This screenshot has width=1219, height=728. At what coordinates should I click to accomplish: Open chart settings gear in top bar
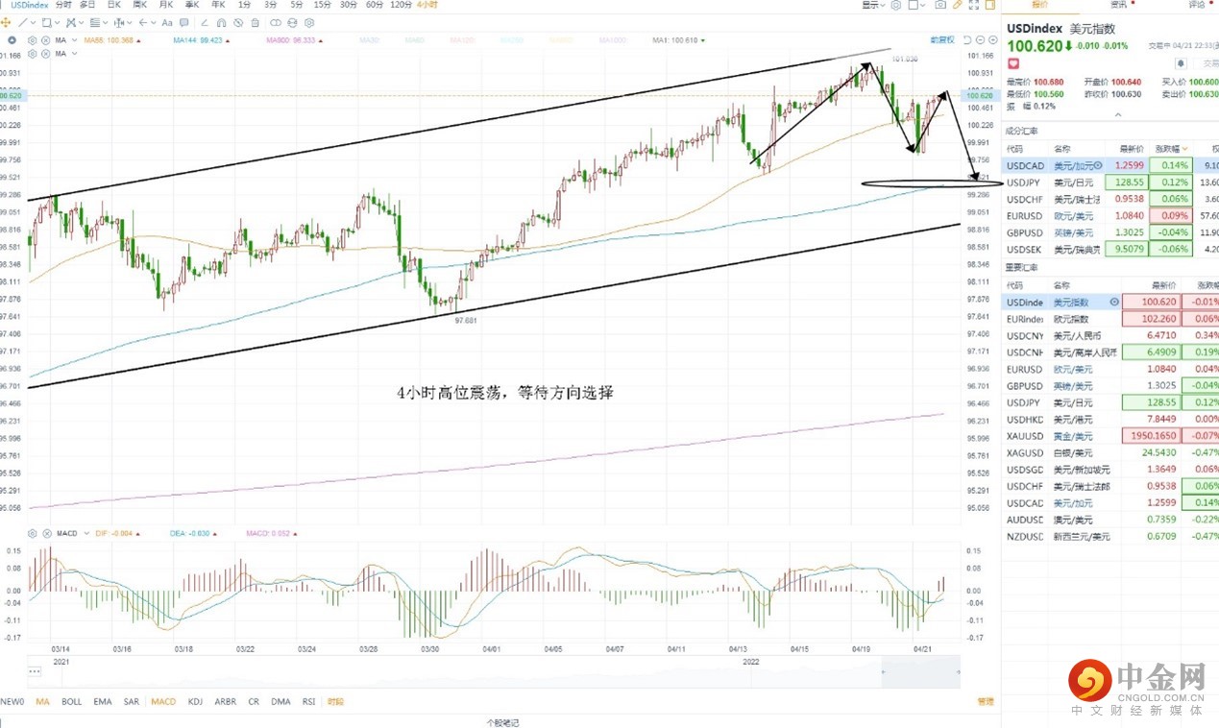click(x=896, y=6)
